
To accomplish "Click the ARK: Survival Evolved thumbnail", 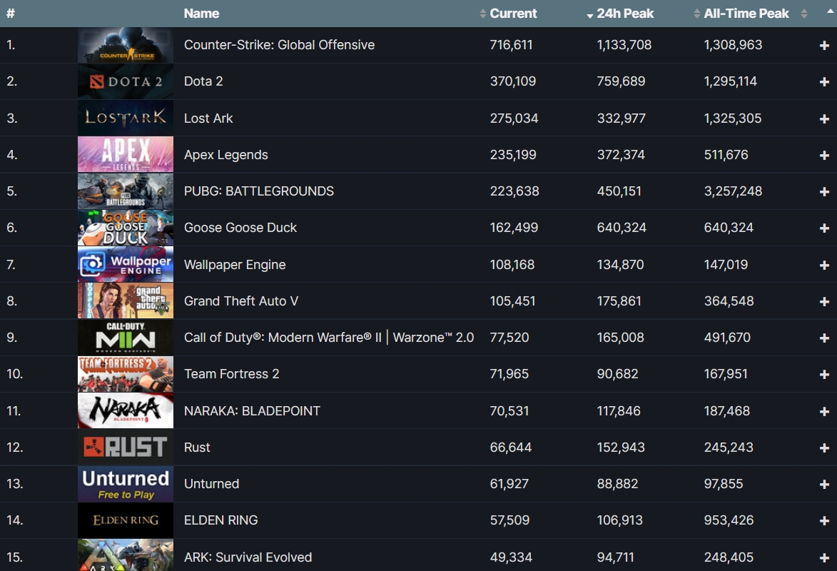I will (125, 557).
